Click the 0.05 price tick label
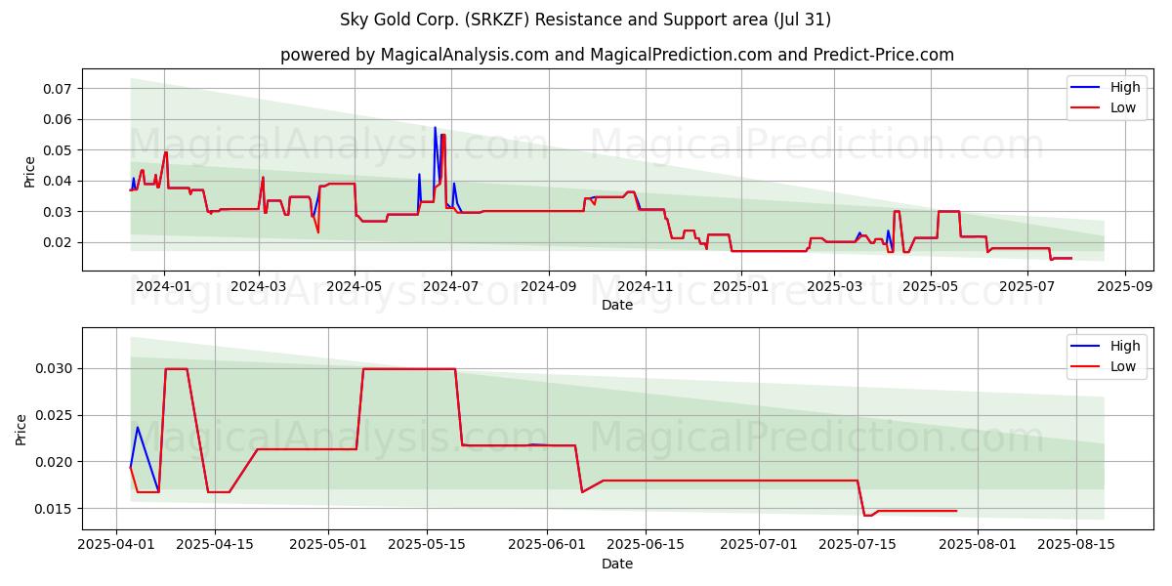 point(59,150)
